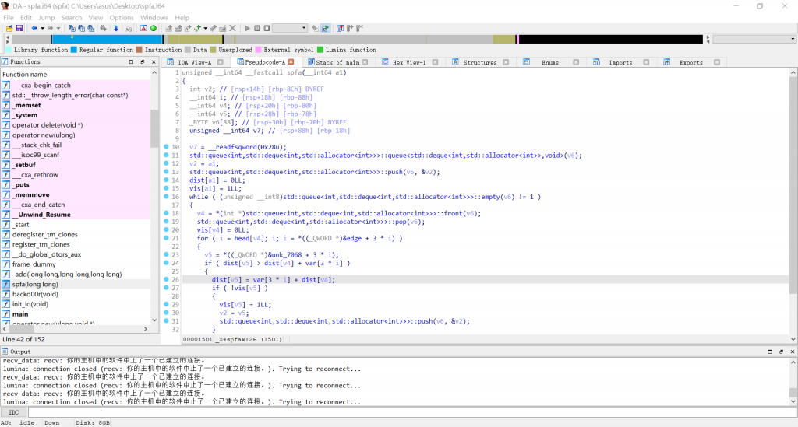Screen dimensions: 798x427
Task: Switch to the Stack of main tab
Action: click(x=337, y=62)
